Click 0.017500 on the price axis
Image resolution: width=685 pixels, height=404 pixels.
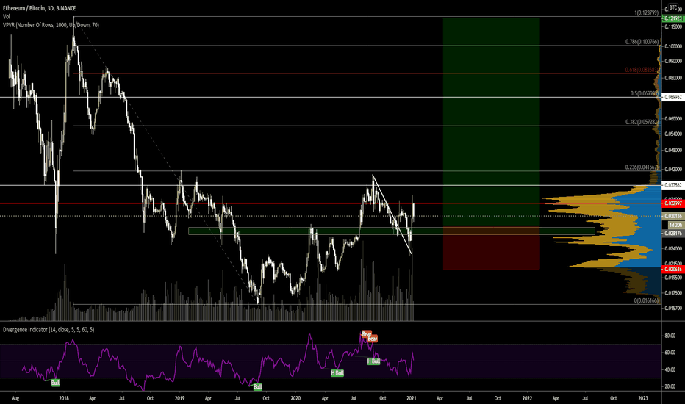pyautogui.click(x=674, y=293)
